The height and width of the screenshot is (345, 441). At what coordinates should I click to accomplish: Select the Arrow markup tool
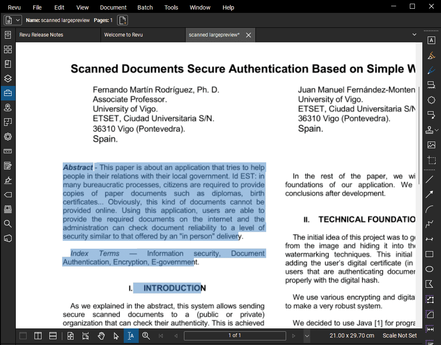coord(430,194)
